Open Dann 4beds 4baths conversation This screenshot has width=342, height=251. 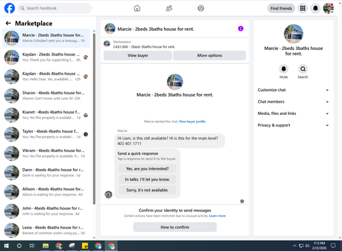46,172
